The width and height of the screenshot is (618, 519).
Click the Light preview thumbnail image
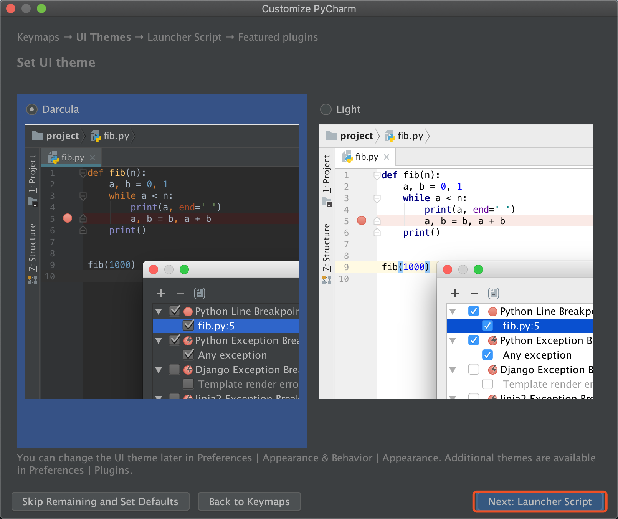(x=456, y=262)
